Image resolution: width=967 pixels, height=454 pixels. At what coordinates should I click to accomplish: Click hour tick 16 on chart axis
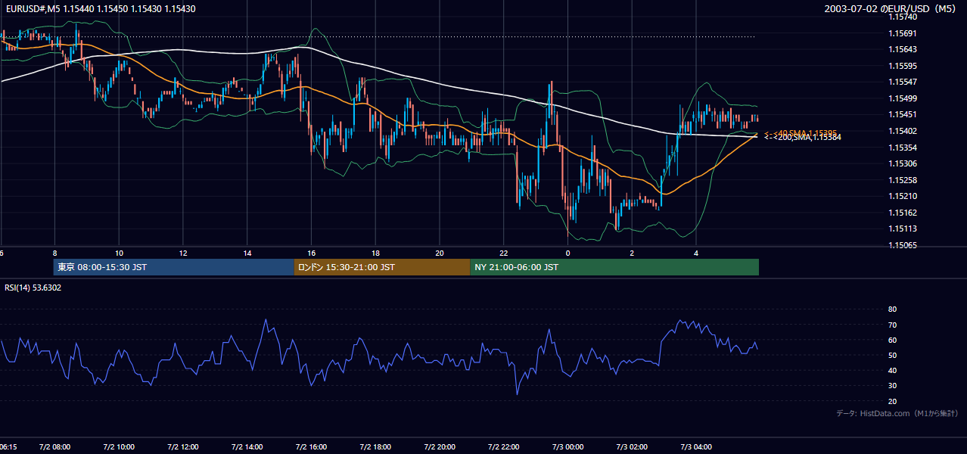311,253
